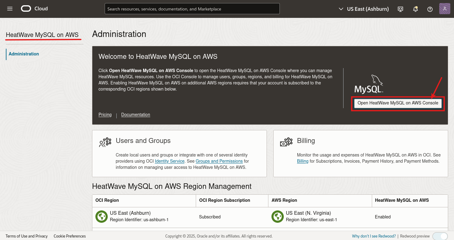Screen dimensions: 454x240
Task: Open the user profile avatar
Action: point(445,9)
